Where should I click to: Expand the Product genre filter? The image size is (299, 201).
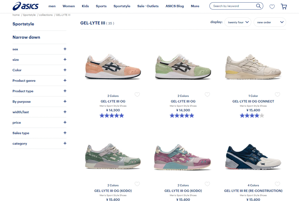pos(39,81)
